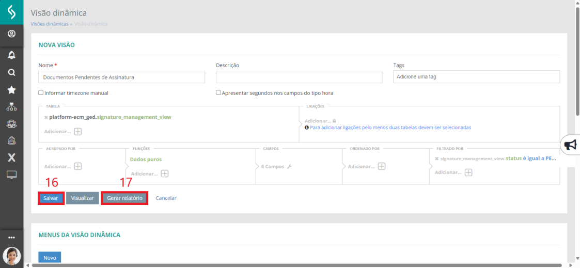
Task: Open the backpack learning sidebar icon
Action: (x=11, y=140)
